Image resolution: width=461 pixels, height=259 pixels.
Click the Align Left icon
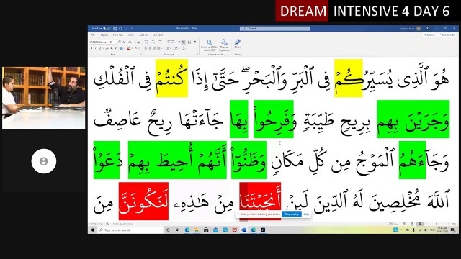[x=146, y=48]
